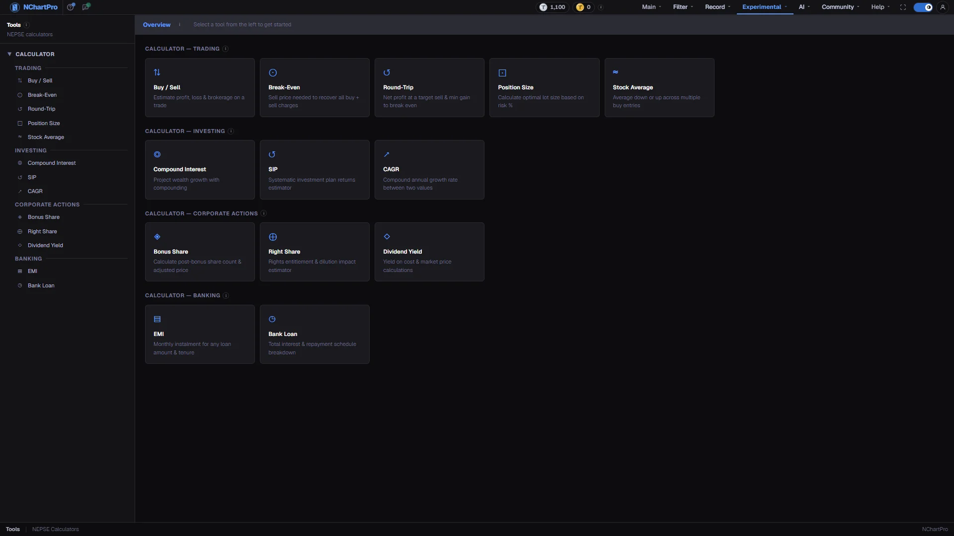Click the SIP card refresh icon
The image size is (954, 536).
click(272, 154)
